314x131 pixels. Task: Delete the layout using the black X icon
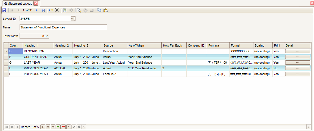coord(57,10)
